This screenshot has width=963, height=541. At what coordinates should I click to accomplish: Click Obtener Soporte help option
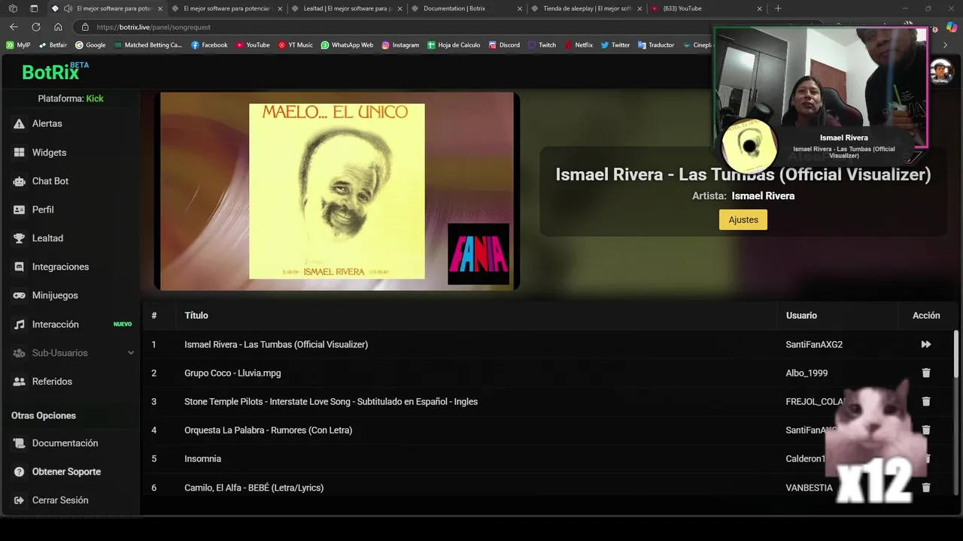[x=66, y=471]
